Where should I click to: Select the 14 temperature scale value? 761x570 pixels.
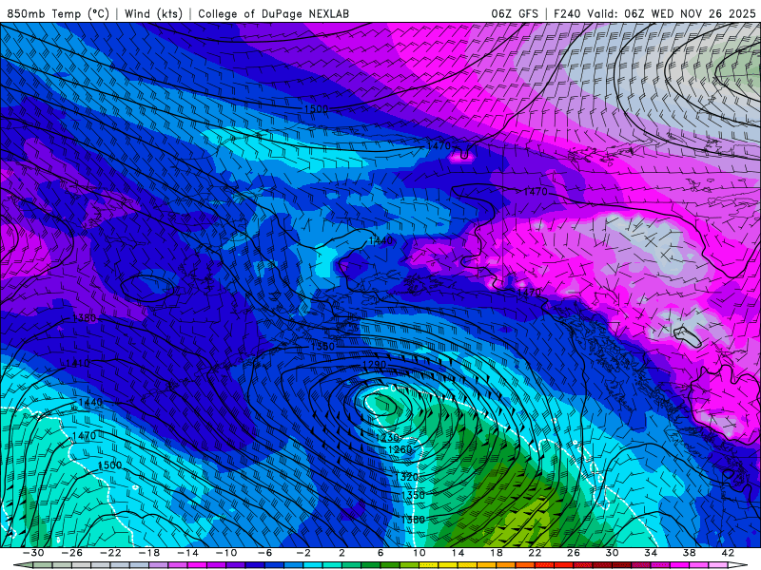pos(458,553)
